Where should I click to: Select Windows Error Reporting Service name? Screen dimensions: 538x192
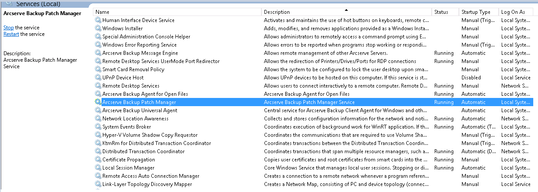click(x=139, y=45)
